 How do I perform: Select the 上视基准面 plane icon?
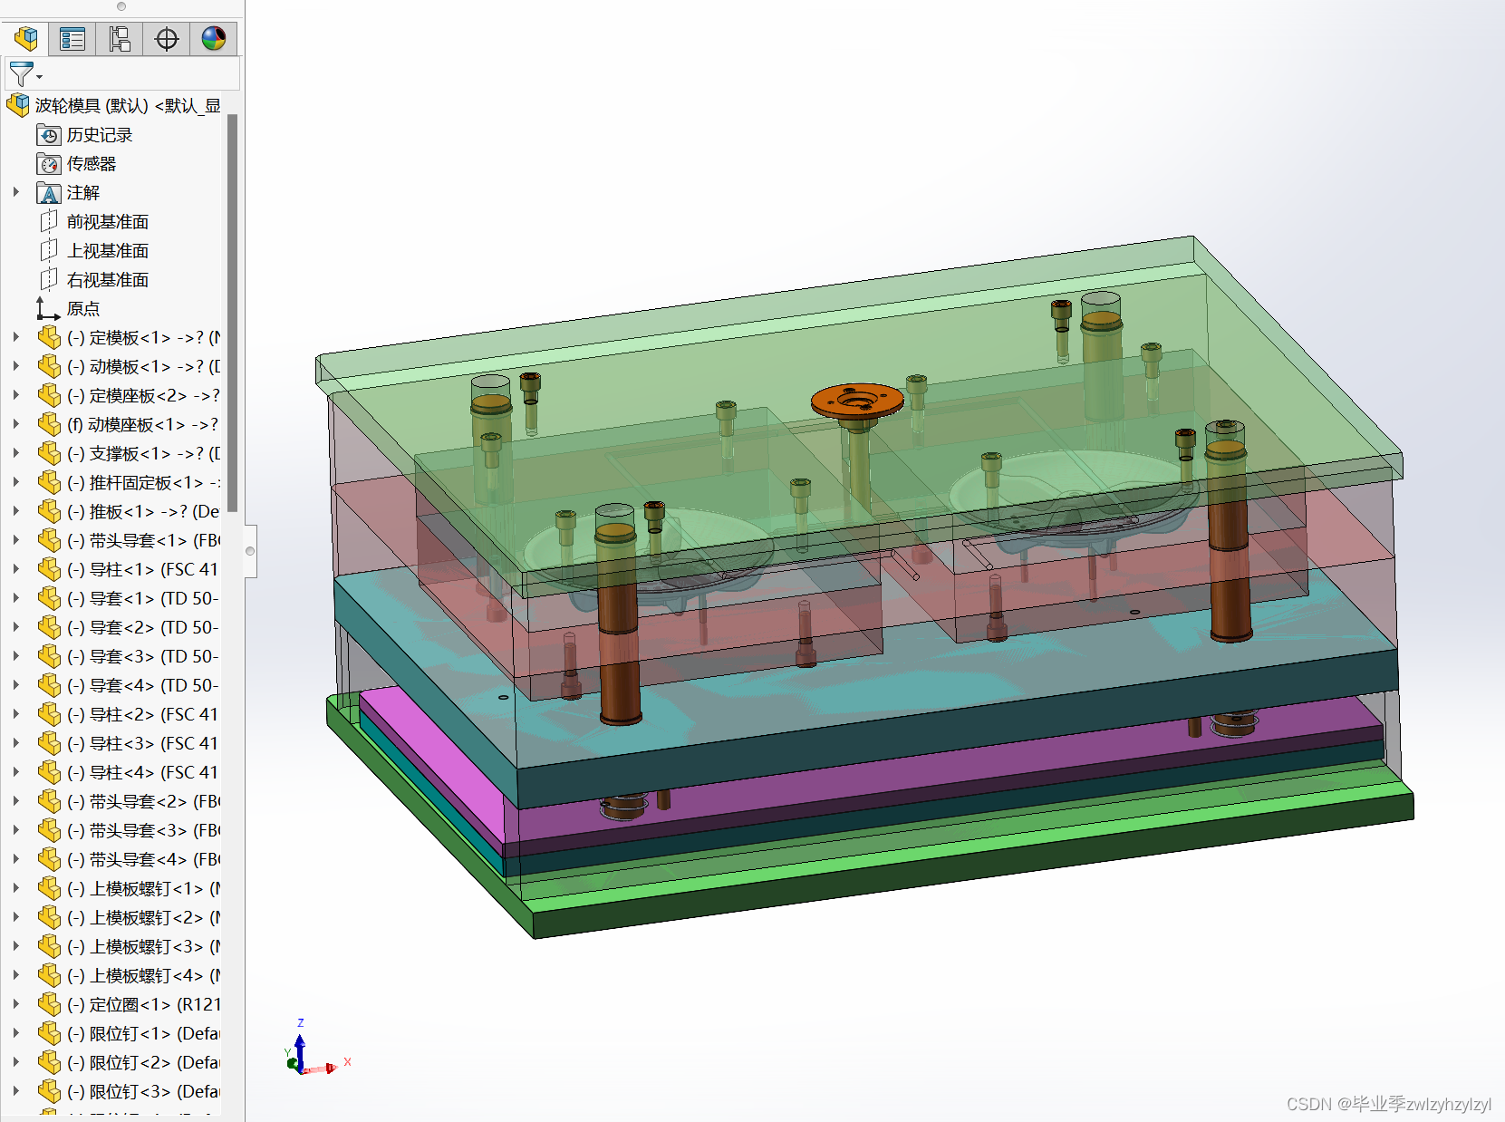tap(49, 251)
